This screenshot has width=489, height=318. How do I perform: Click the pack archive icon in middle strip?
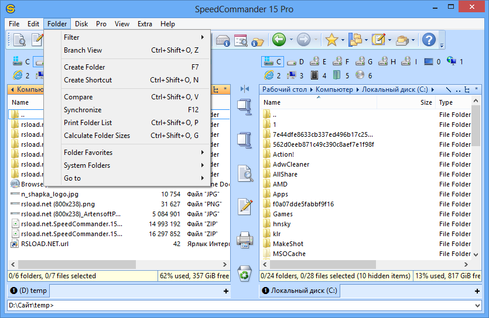point(245,107)
